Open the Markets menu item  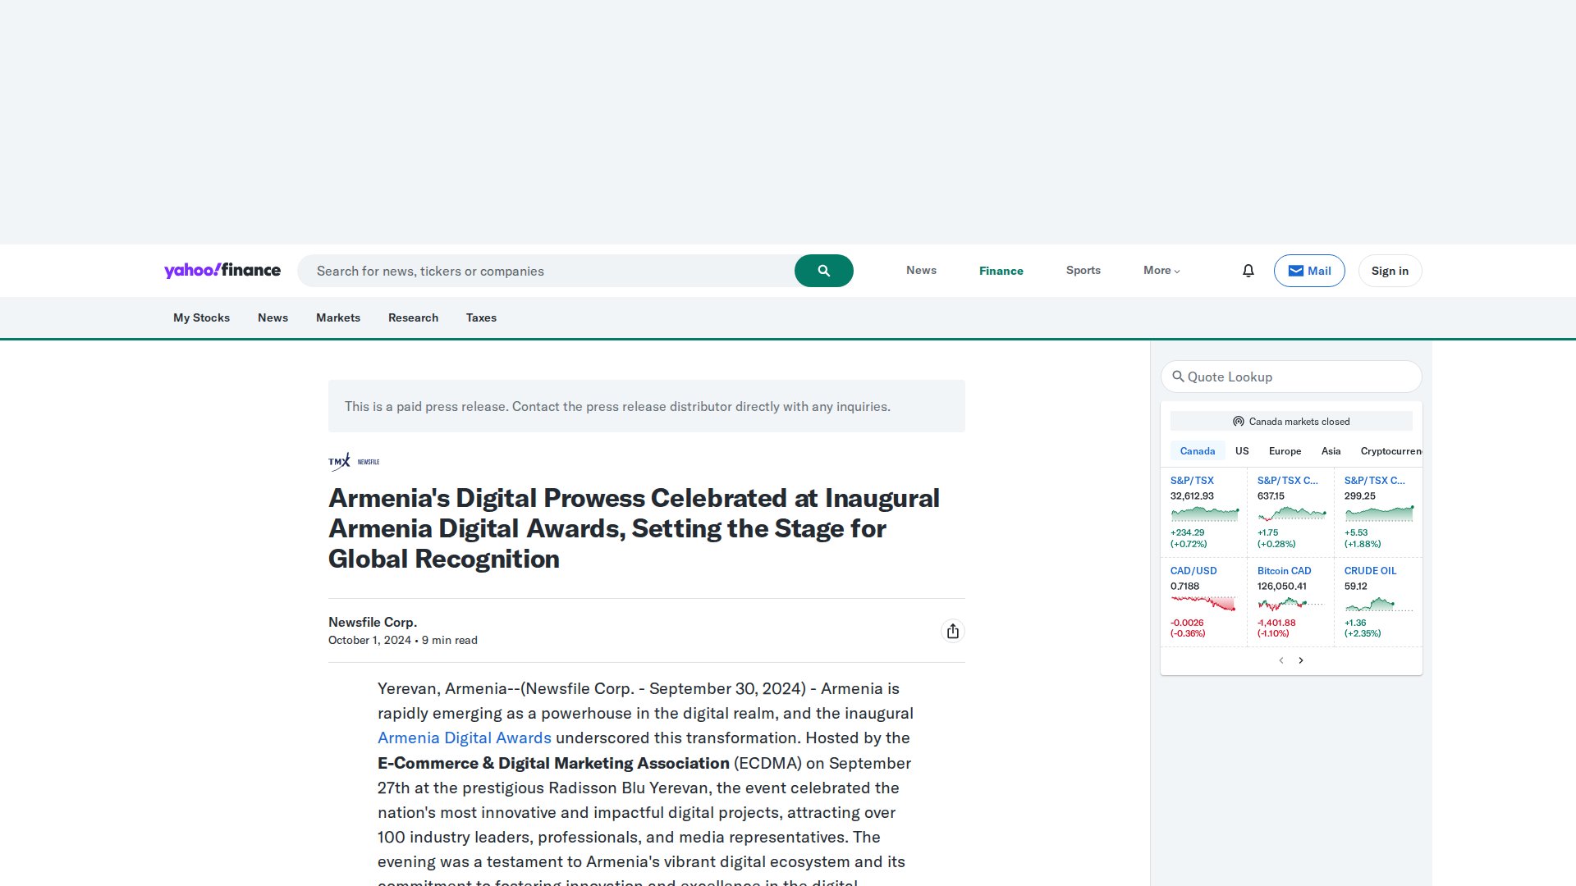[x=337, y=317]
